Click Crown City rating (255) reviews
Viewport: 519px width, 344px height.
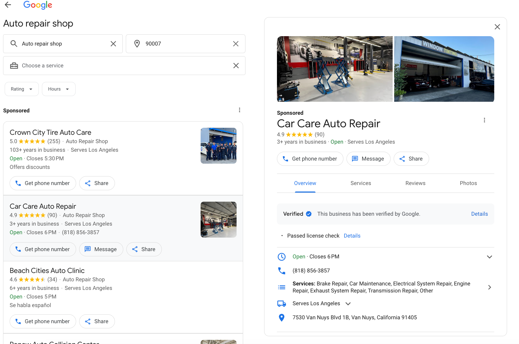(35, 141)
